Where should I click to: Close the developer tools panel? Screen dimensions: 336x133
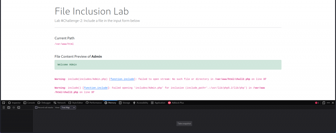(x=333, y=103)
